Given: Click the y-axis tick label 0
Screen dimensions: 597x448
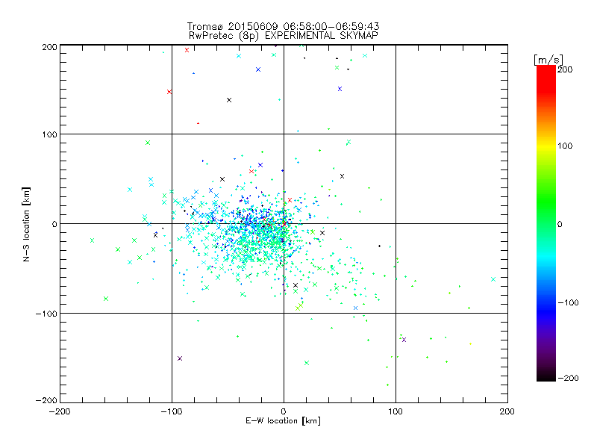Looking at the screenshot, I should pos(54,224).
